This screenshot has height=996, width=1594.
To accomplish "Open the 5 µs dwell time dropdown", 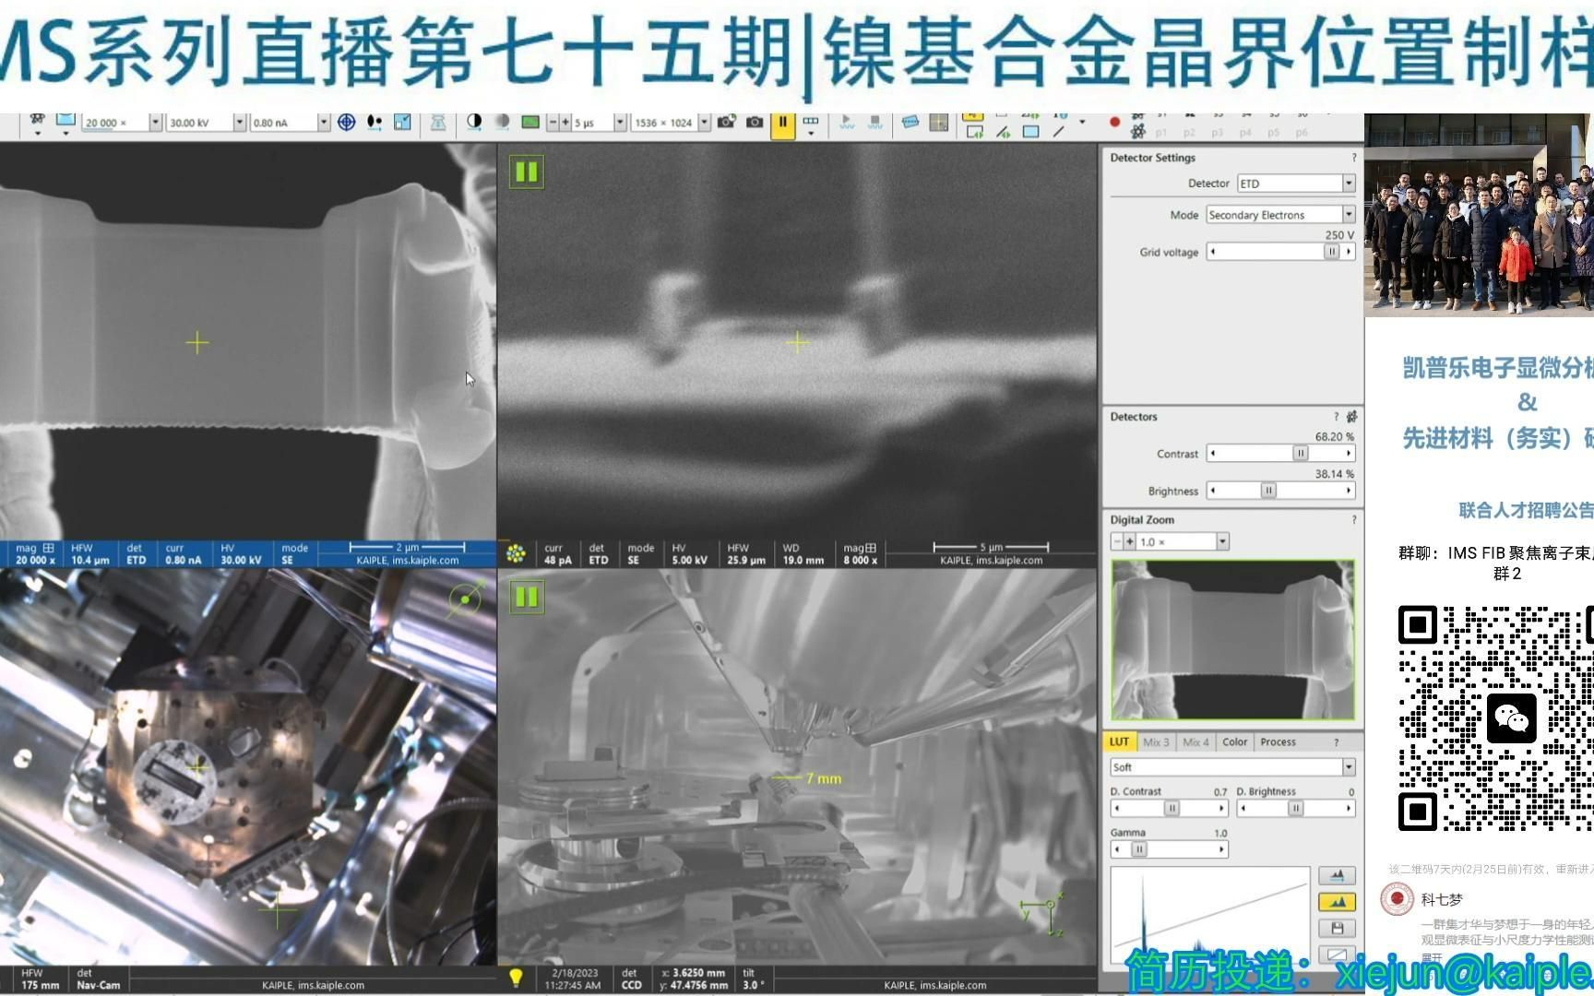I will 620,123.
